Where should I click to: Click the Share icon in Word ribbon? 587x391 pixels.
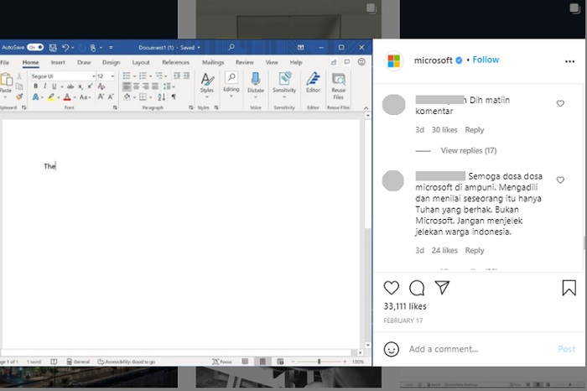click(334, 62)
